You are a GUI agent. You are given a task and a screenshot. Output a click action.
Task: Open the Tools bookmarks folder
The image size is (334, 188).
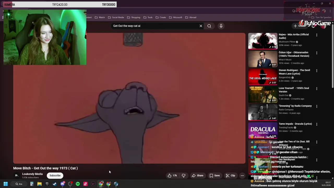coord(148,17)
